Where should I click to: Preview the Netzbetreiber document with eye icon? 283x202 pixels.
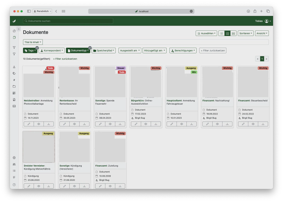39,124
